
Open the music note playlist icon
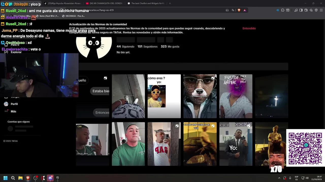click(296, 10)
